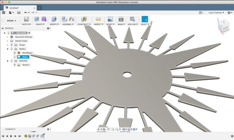Open the ADD-INS menu

point(132,24)
